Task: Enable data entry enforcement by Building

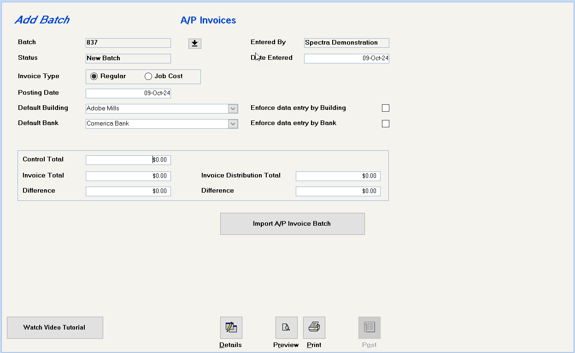Action: (385, 108)
